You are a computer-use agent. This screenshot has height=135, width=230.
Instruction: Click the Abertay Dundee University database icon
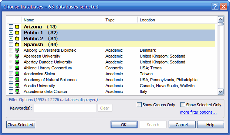pyautogui.click(x=17, y=62)
